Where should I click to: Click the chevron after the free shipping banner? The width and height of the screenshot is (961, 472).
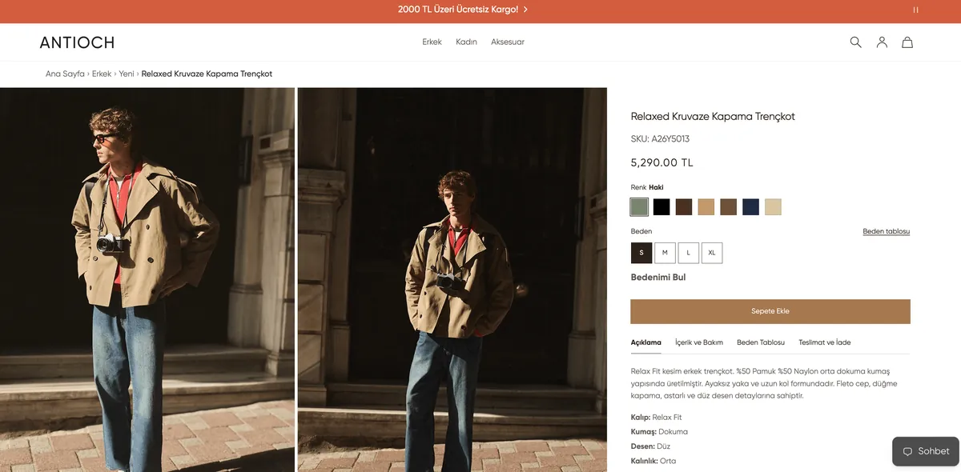[x=525, y=10]
